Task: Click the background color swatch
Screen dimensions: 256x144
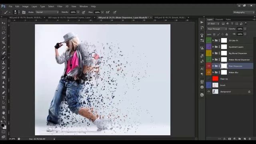Action: [5, 128]
